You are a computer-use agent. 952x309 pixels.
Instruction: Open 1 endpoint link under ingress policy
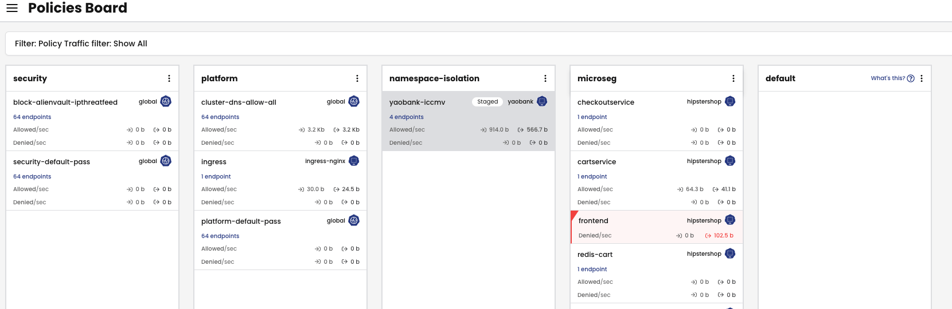click(x=216, y=176)
